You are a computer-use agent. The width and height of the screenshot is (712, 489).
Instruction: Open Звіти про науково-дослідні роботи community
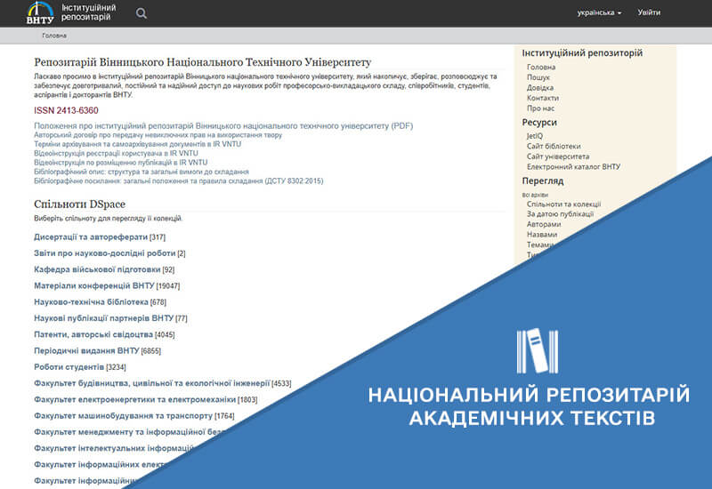point(105,253)
